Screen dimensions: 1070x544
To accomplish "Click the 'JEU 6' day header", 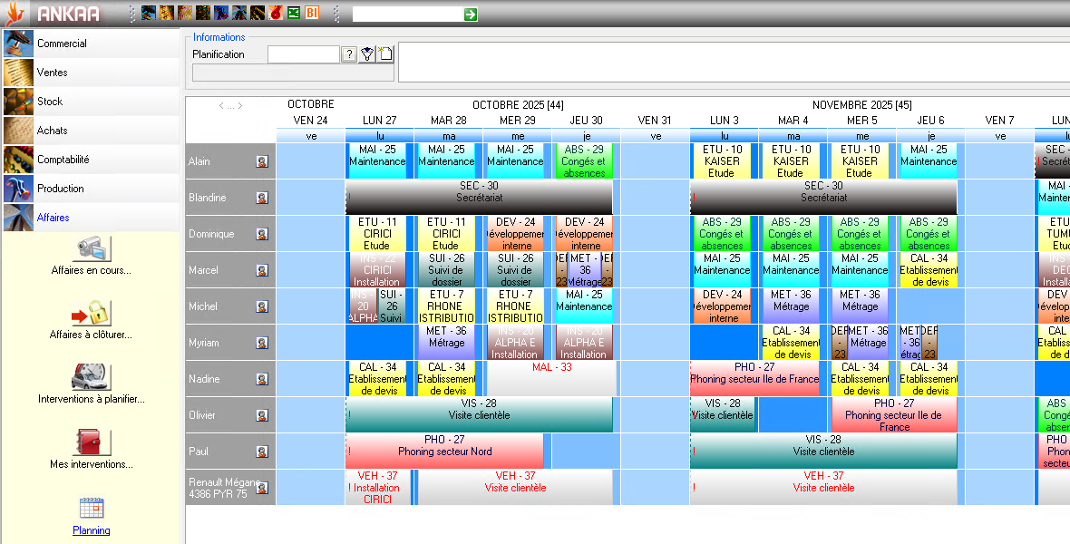I will [930, 120].
